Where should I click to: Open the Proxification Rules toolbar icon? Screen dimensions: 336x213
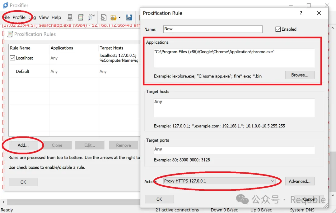[81, 17]
